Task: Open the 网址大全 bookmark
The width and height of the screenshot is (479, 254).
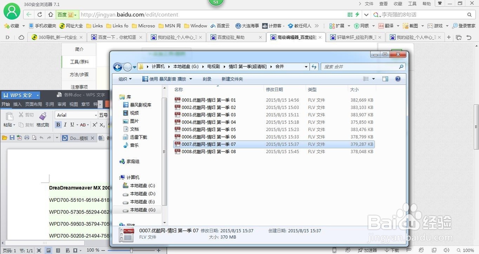Action: point(71,26)
